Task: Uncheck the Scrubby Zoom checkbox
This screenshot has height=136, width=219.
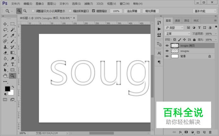Action: [94, 11]
